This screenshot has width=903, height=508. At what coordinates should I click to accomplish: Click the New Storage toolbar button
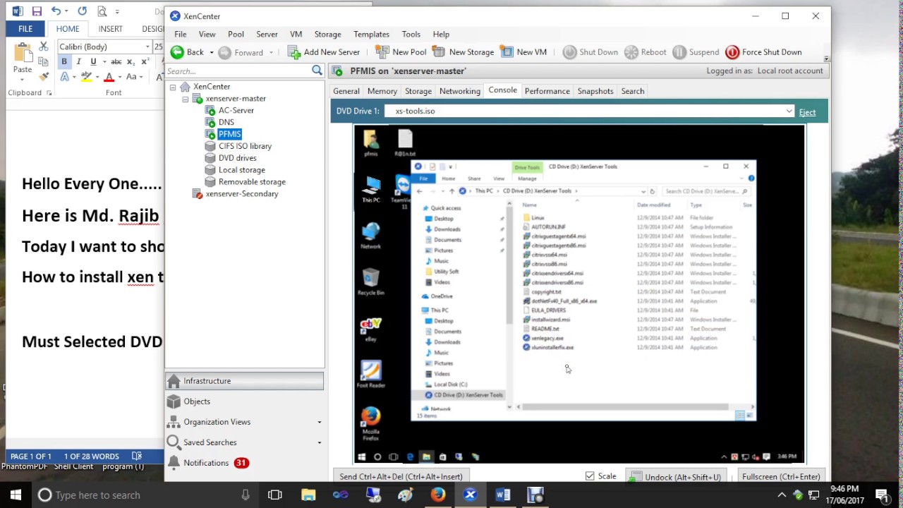click(x=463, y=52)
